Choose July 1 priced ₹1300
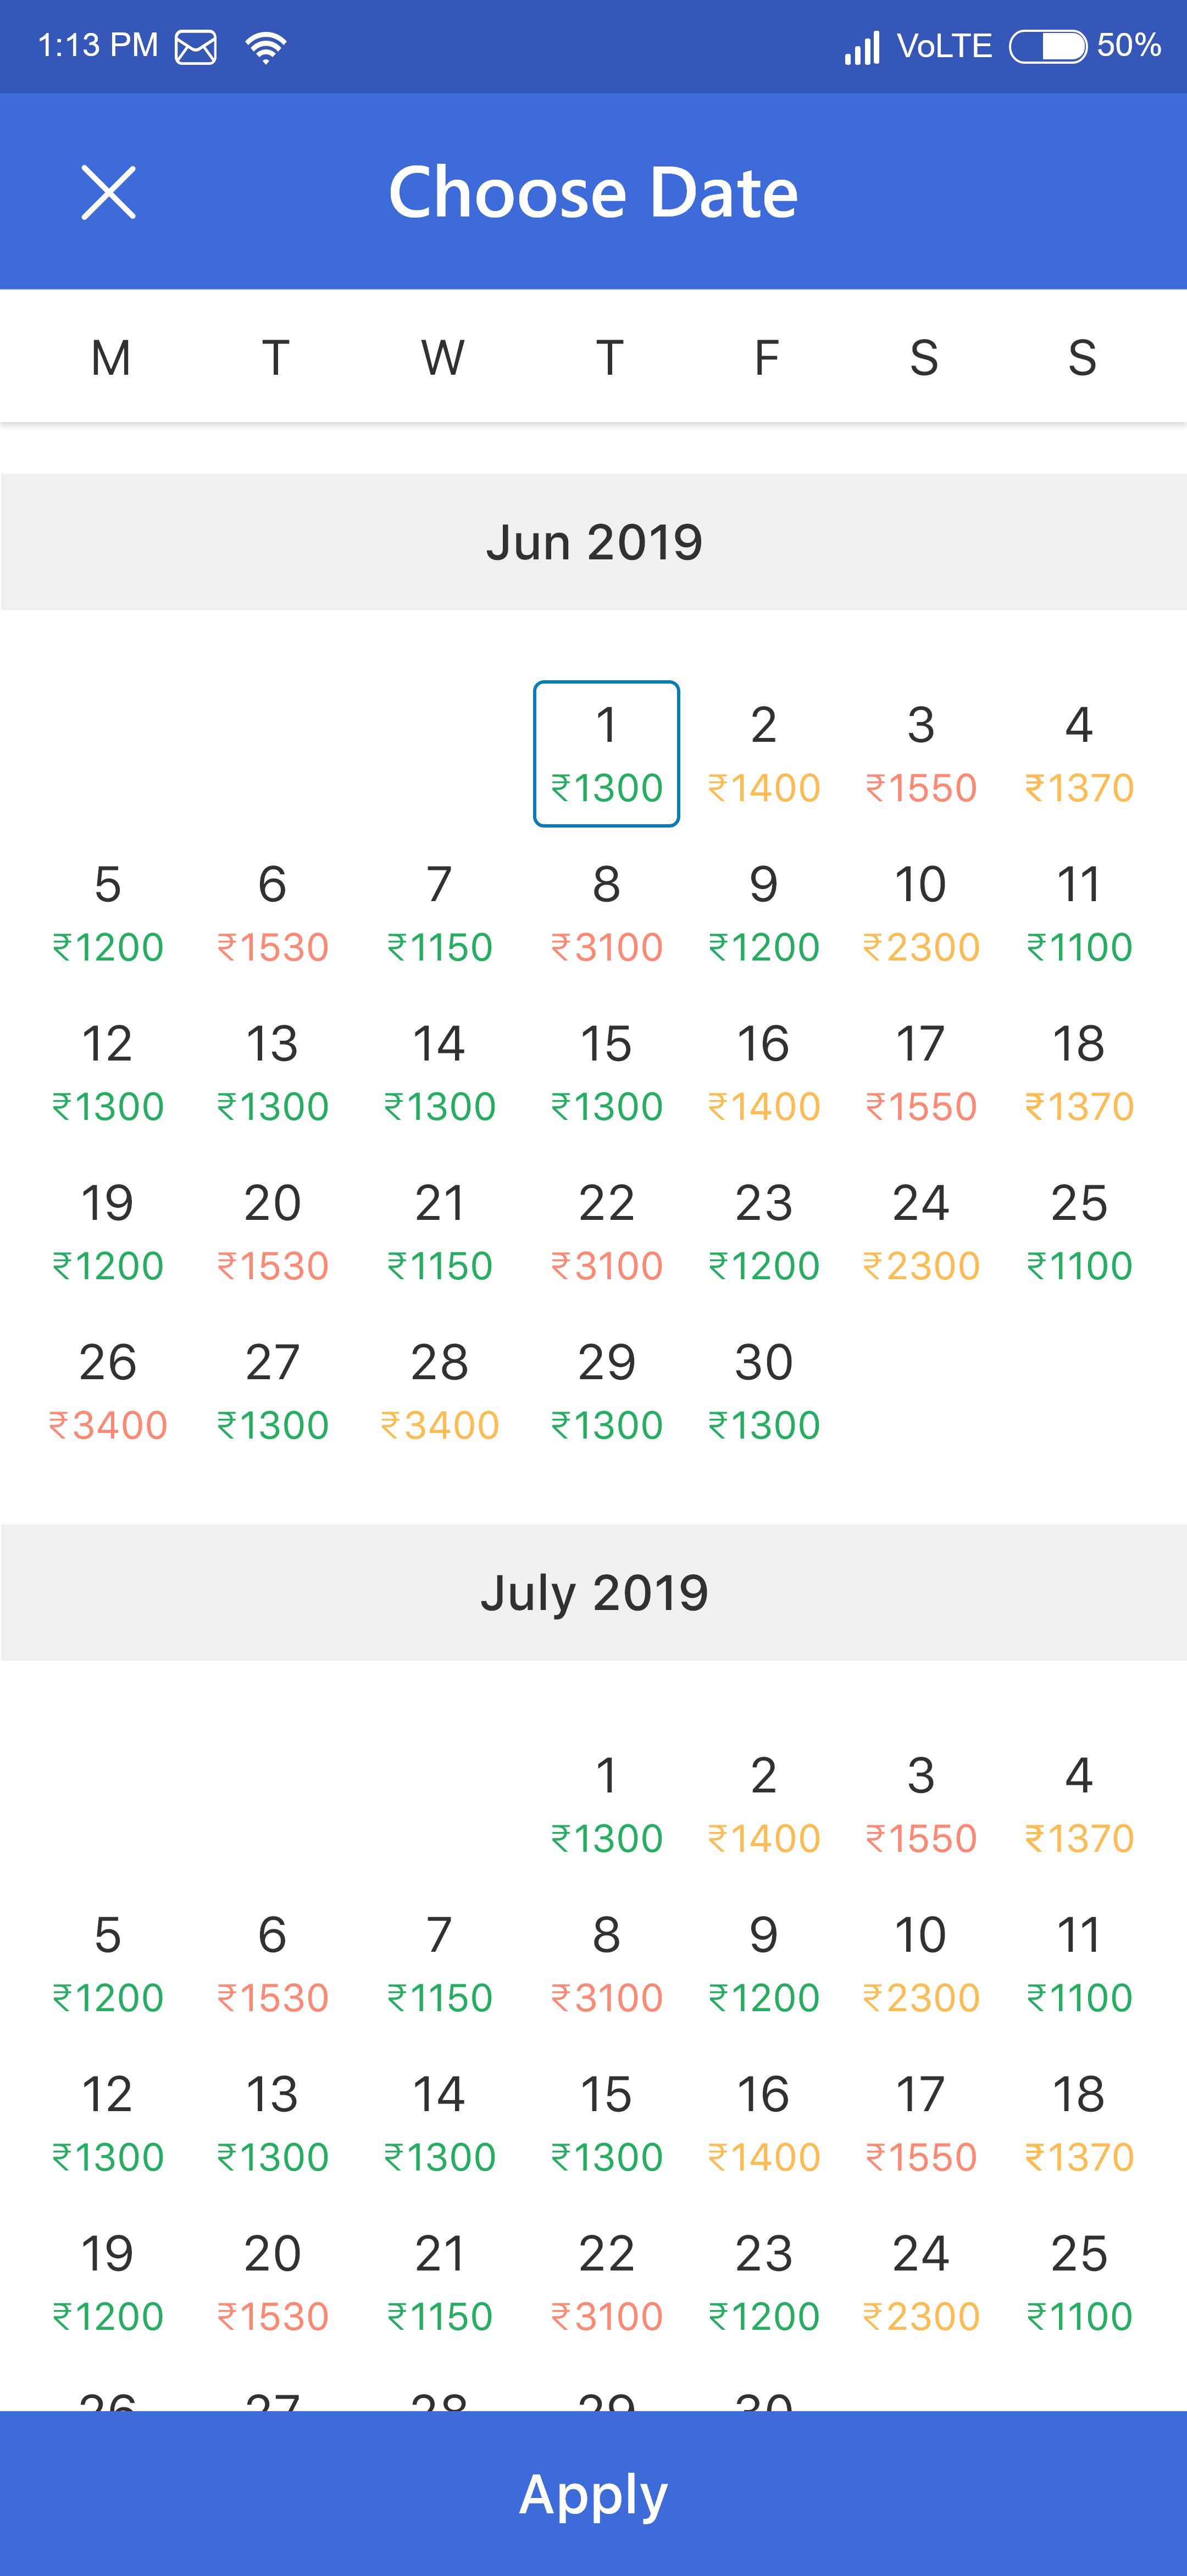The width and height of the screenshot is (1187, 2576). [x=606, y=1804]
